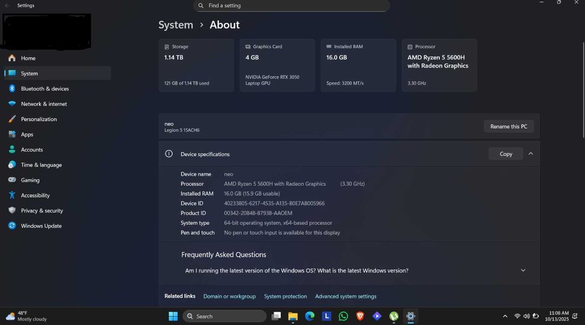The height and width of the screenshot is (325, 585).
Task: Click the Legion 5 15ACH6 model text
Action: 182,130
